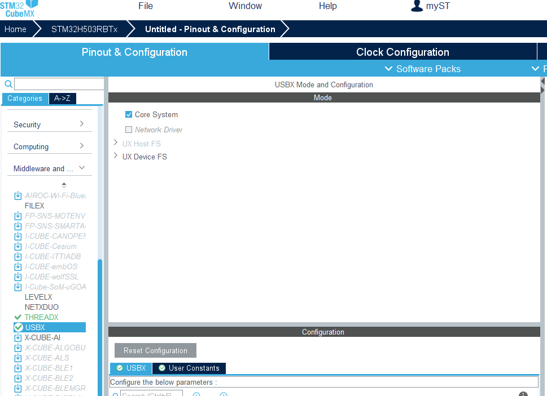Click the Configuration section header bar

pos(324,332)
